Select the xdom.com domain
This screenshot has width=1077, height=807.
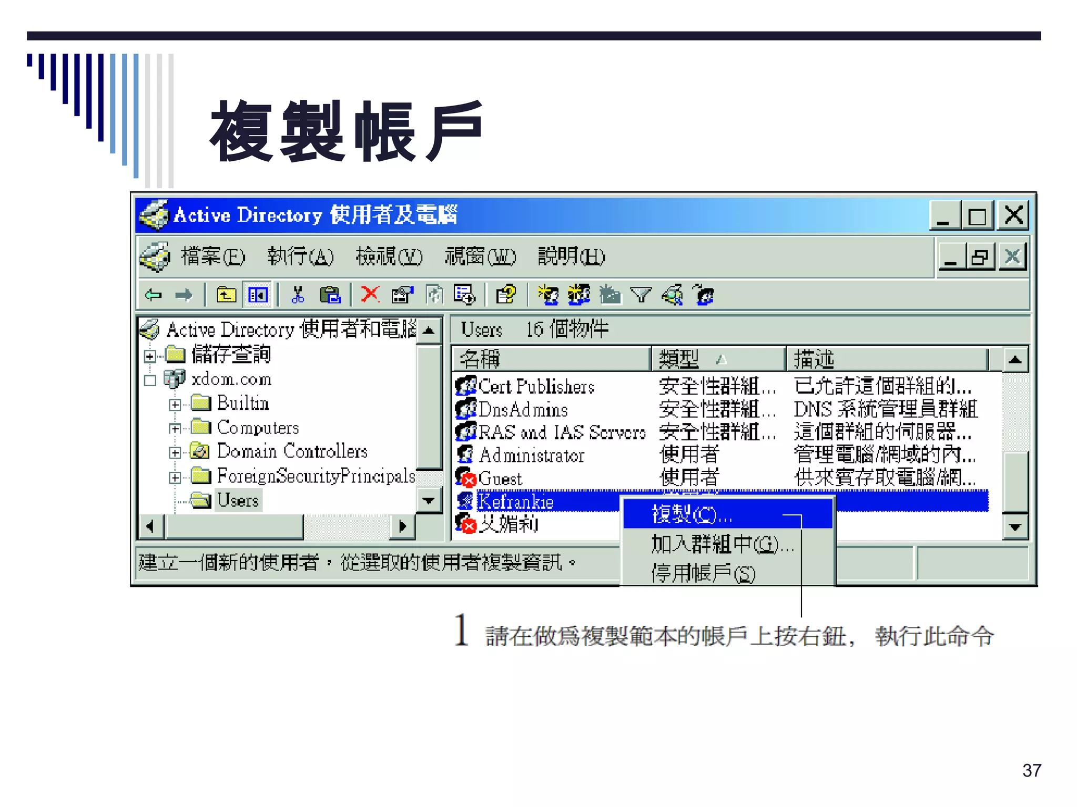[x=231, y=379]
